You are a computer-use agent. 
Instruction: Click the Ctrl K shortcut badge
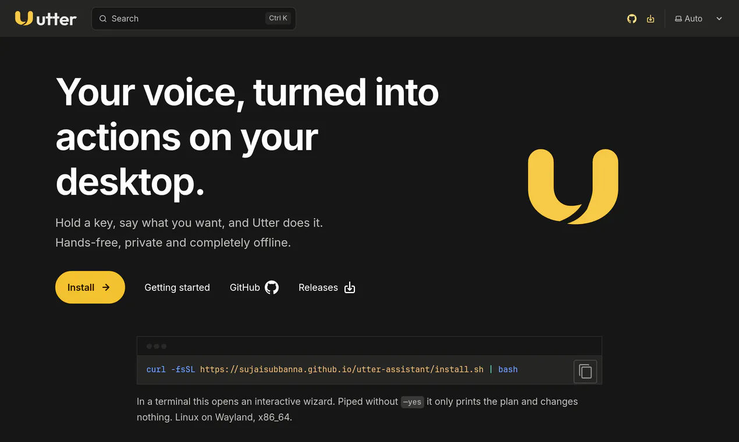(278, 19)
